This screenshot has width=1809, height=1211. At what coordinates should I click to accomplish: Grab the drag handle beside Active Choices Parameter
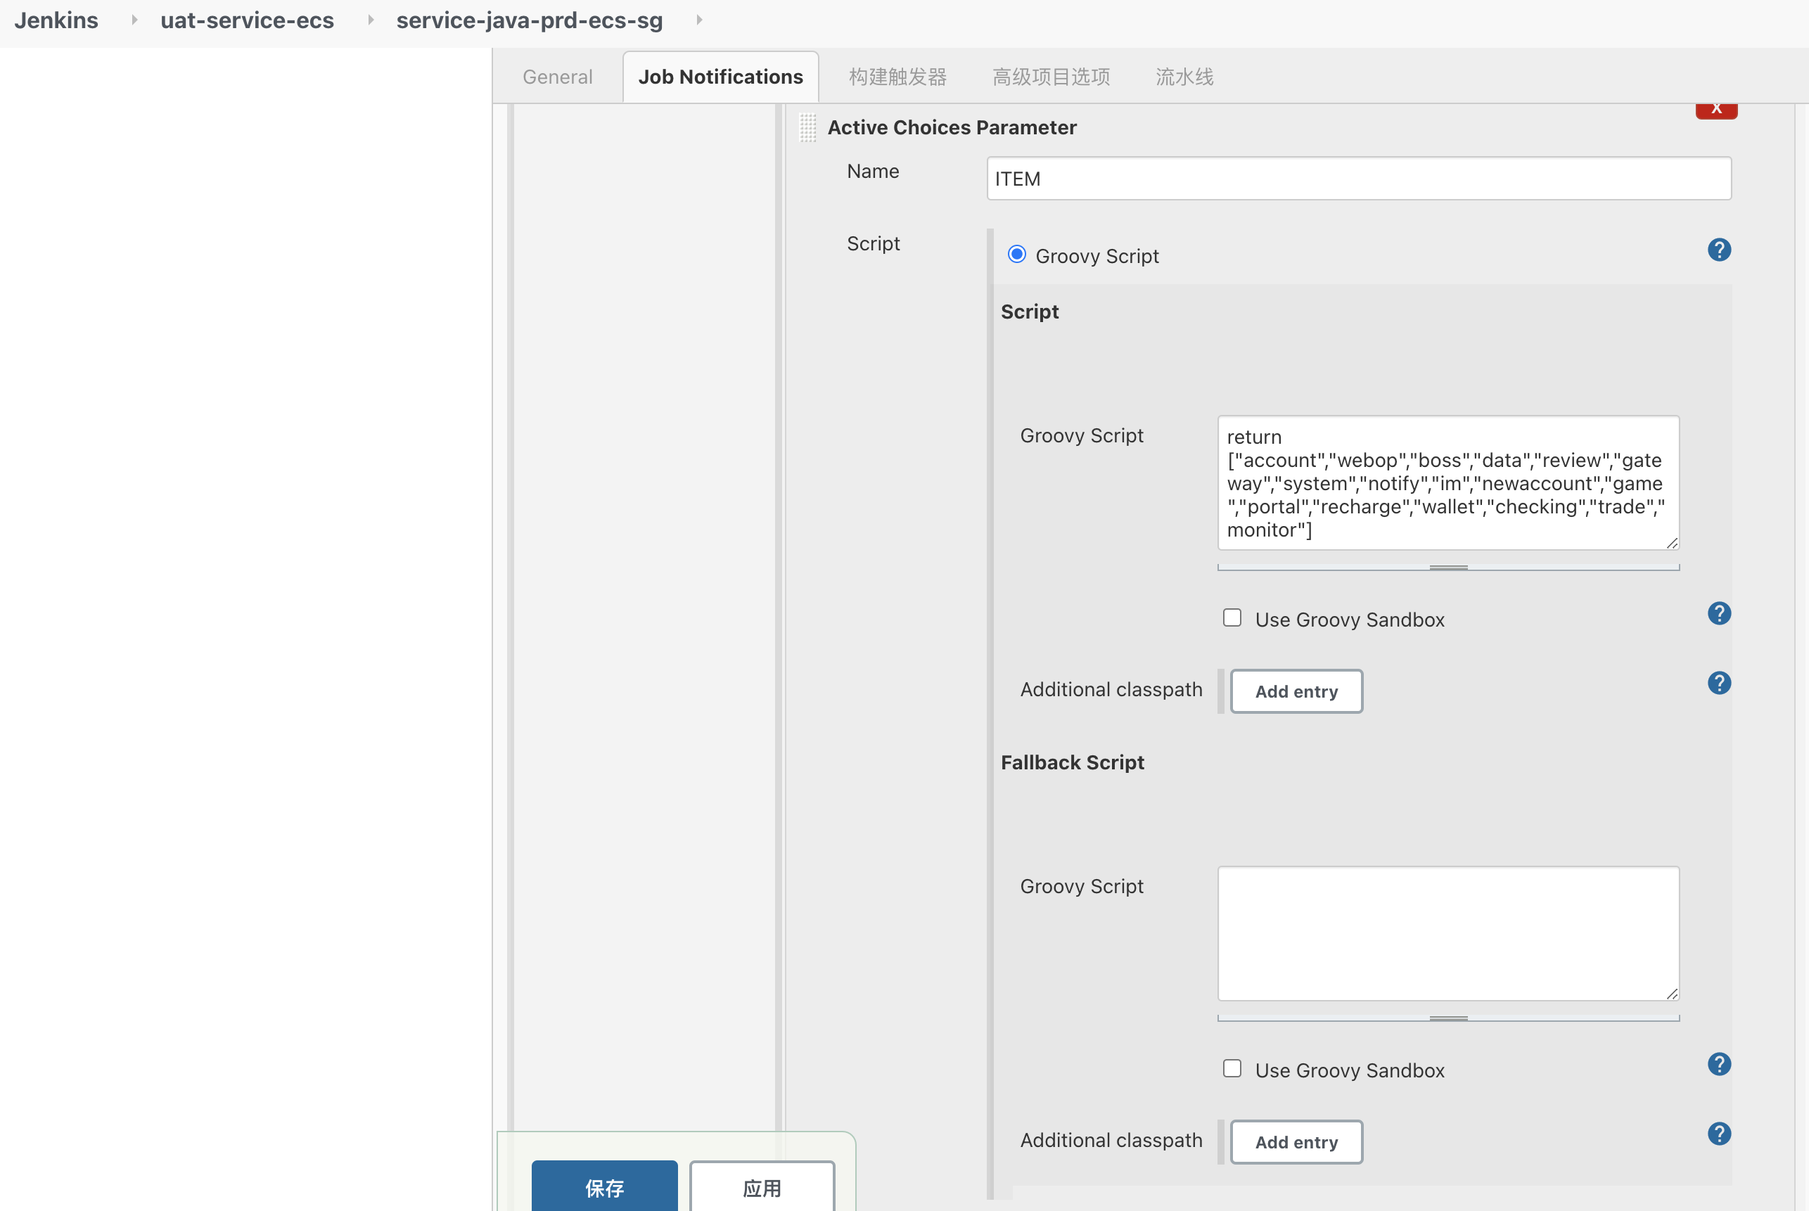coord(807,127)
